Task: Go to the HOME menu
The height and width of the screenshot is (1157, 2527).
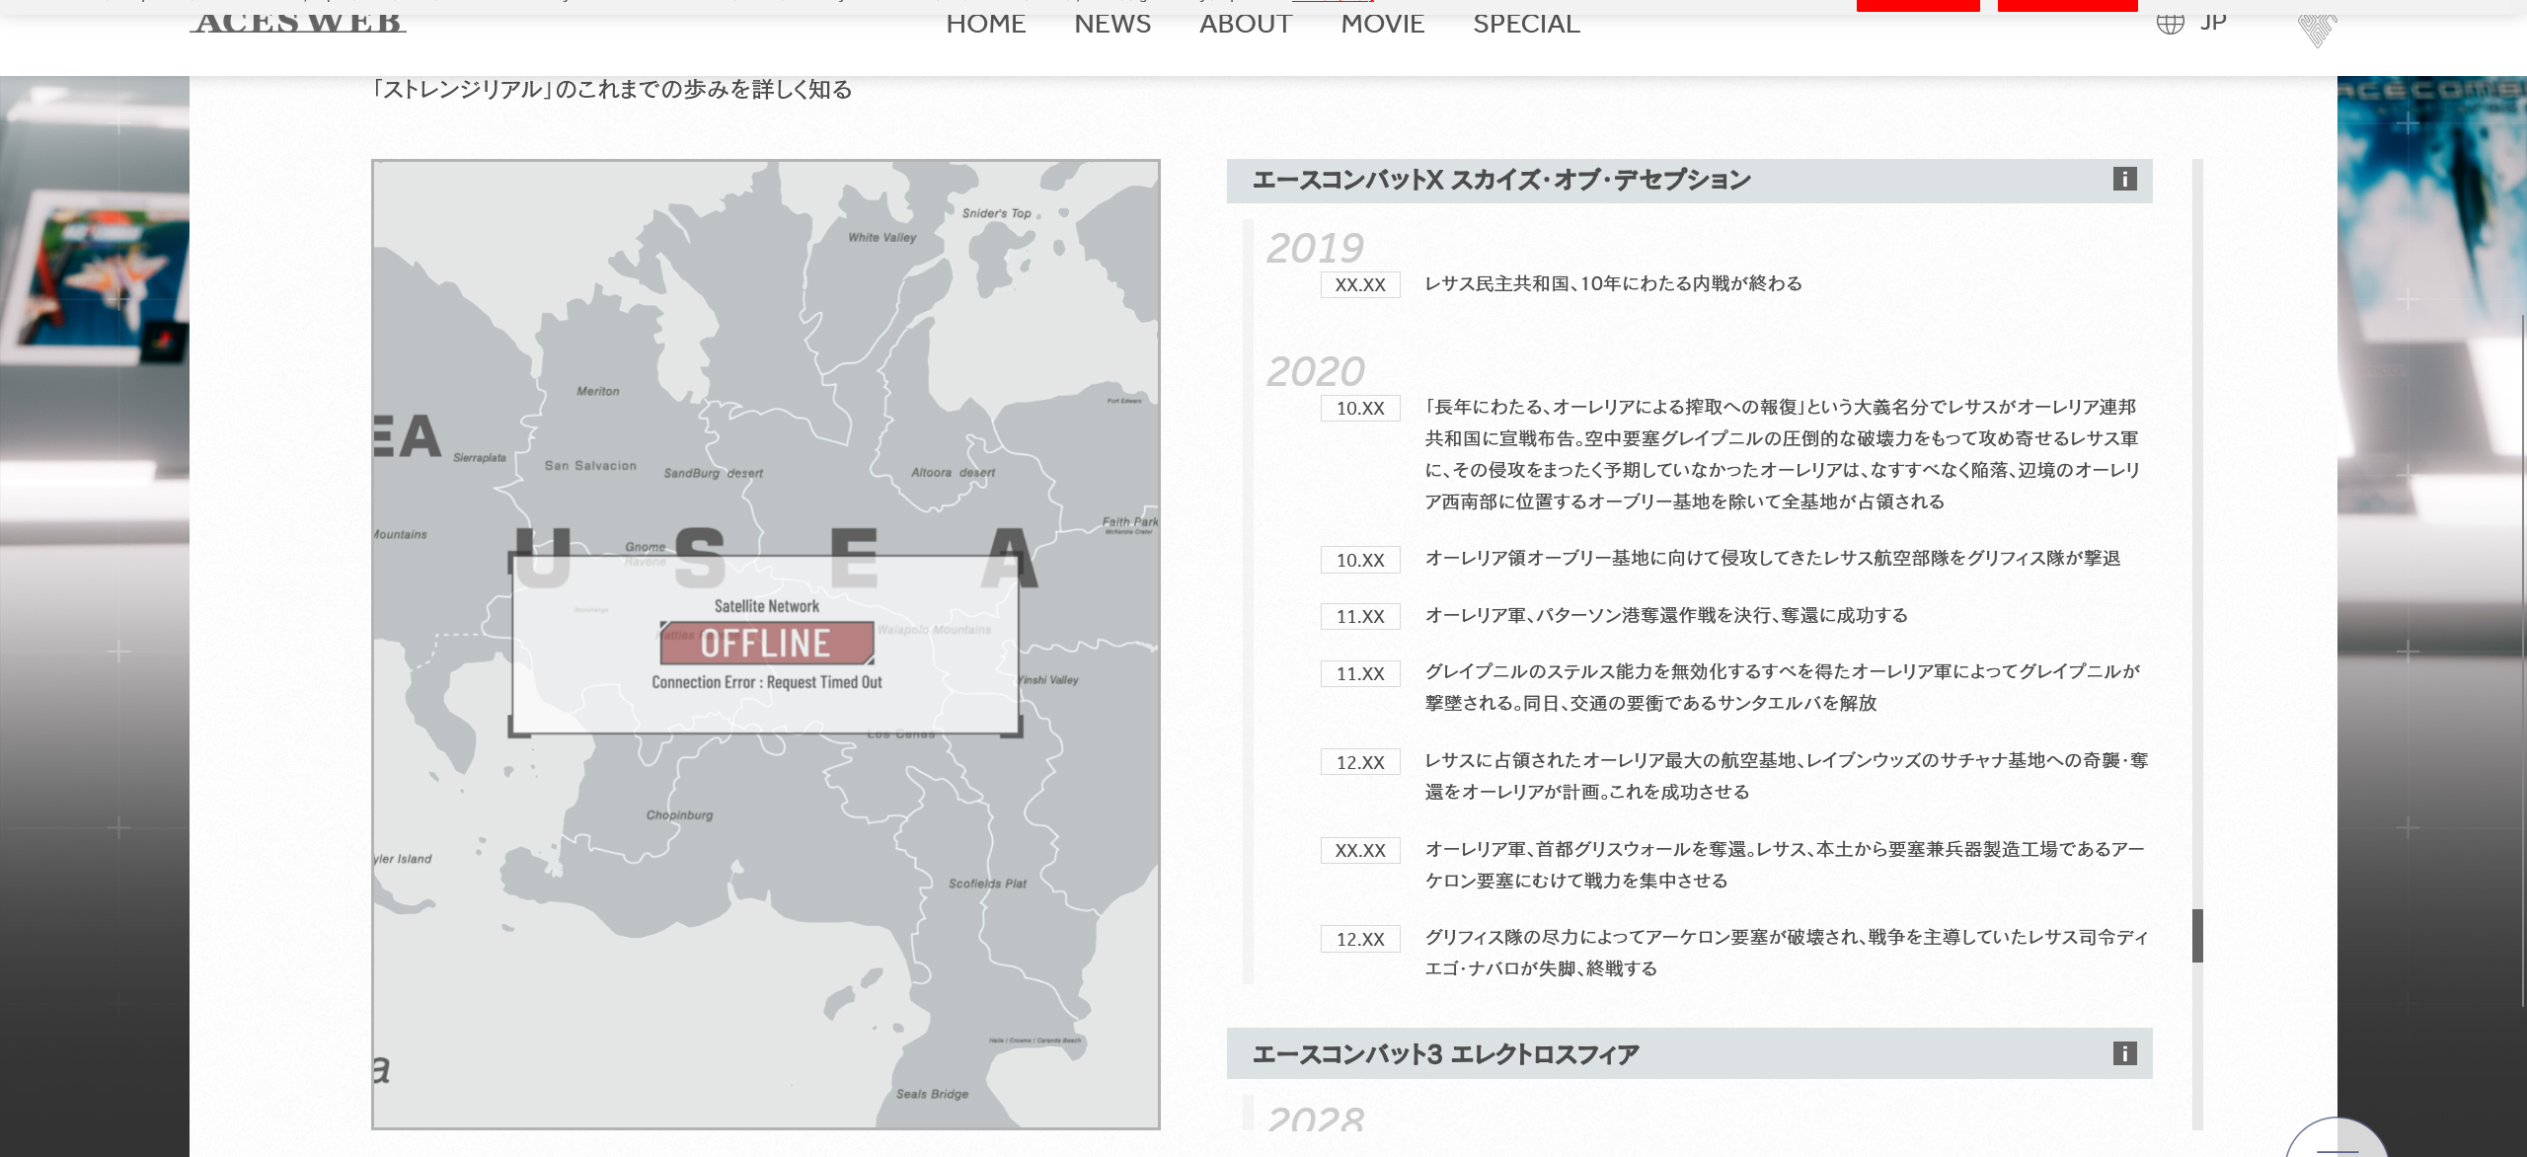Action: 985,24
